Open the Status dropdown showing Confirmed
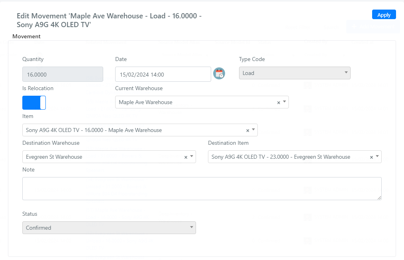404x260 pixels. (x=109, y=228)
